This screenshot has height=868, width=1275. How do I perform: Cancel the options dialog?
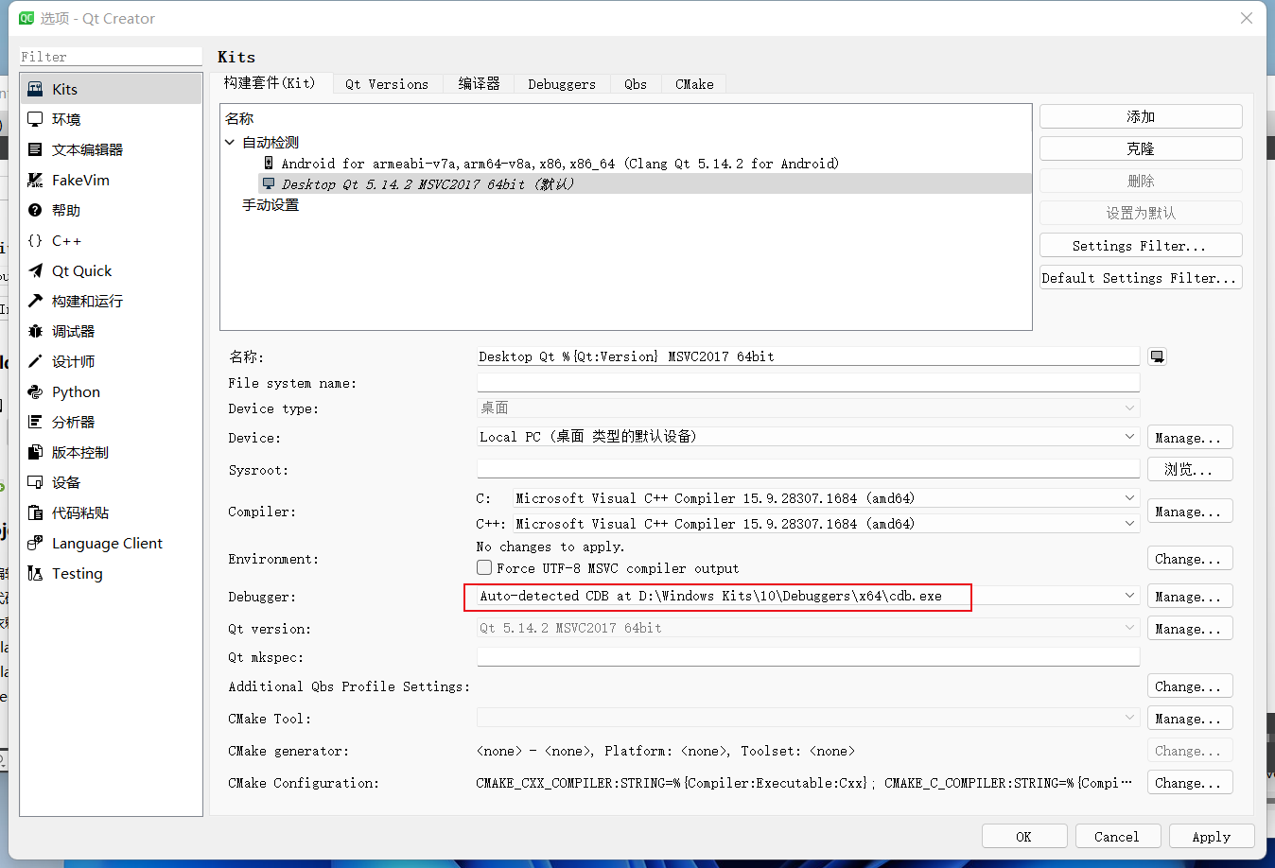point(1117,837)
